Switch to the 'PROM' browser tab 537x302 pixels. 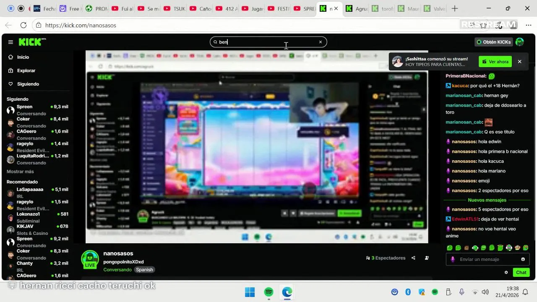[96, 8]
